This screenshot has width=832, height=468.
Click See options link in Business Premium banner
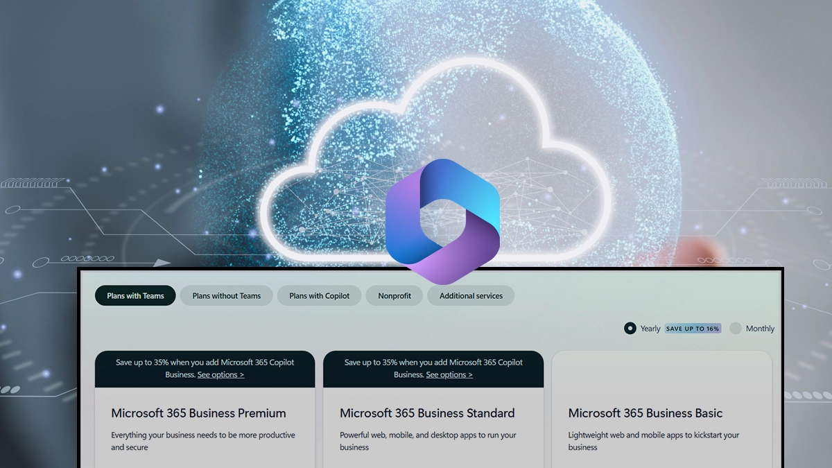tap(220, 374)
